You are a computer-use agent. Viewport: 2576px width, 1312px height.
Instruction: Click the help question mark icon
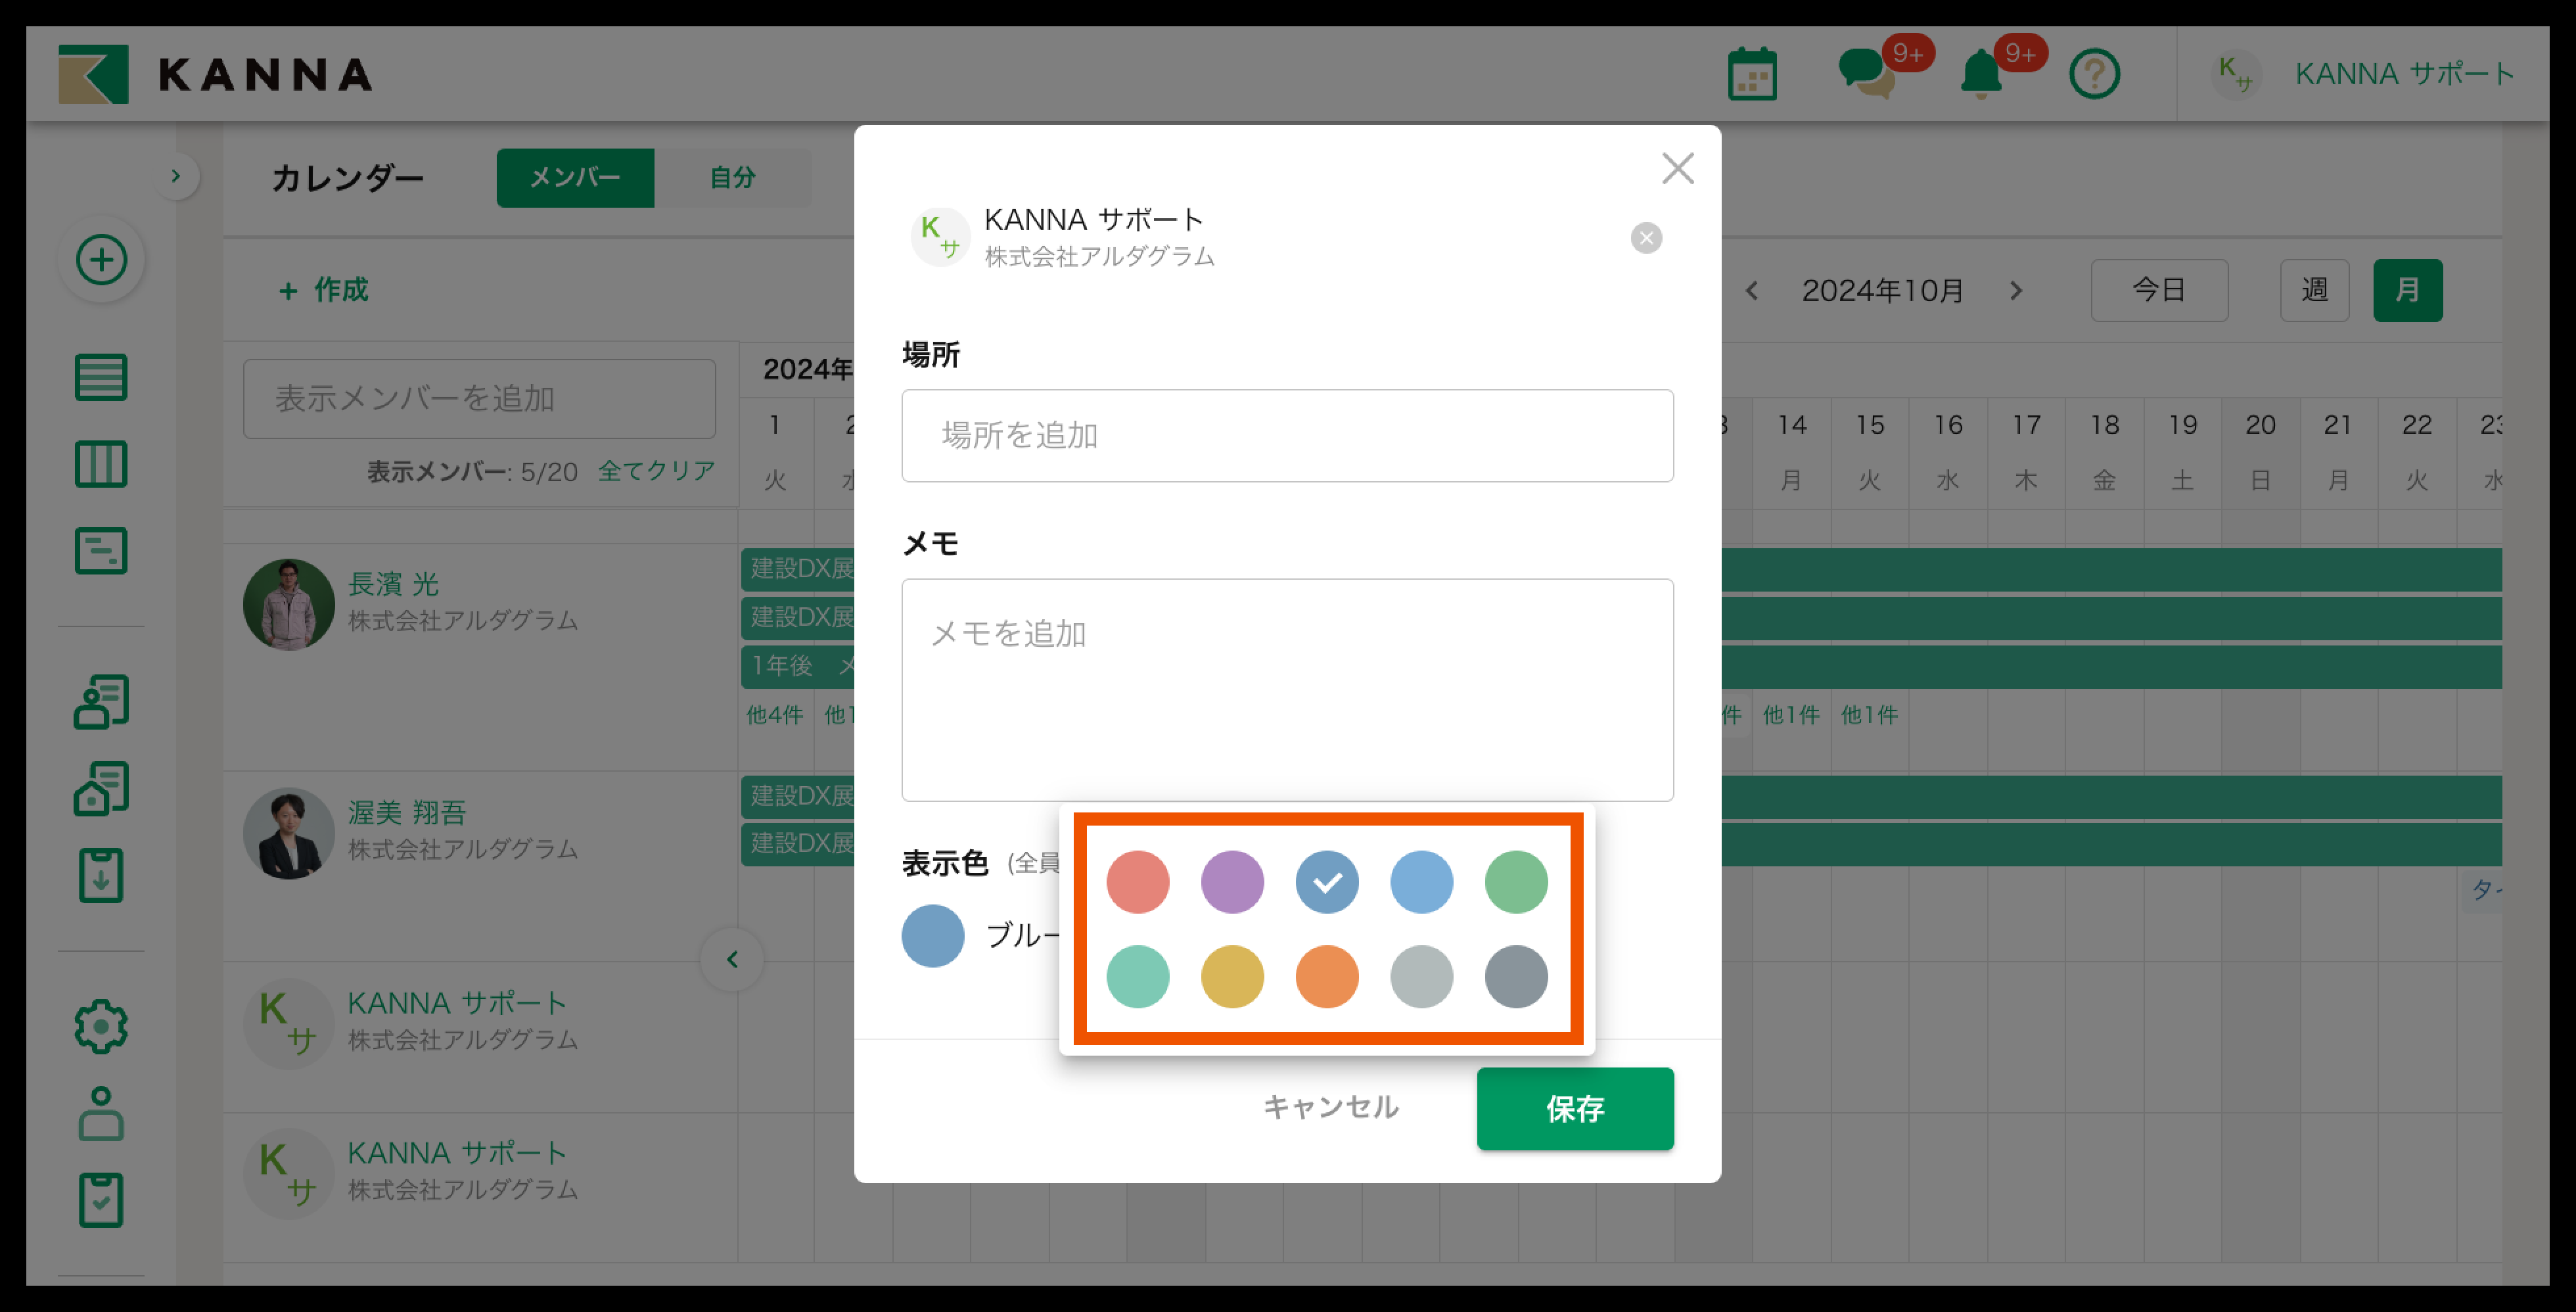pyautogui.click(x=2094, y=74)
